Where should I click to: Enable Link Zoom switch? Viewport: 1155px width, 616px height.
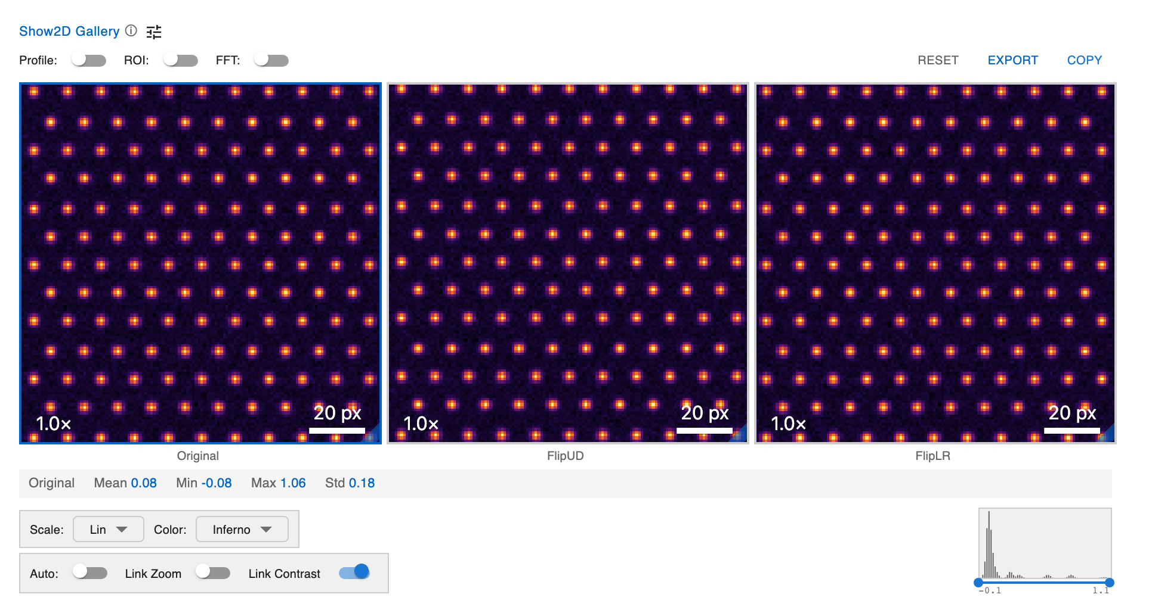(213, 573)
